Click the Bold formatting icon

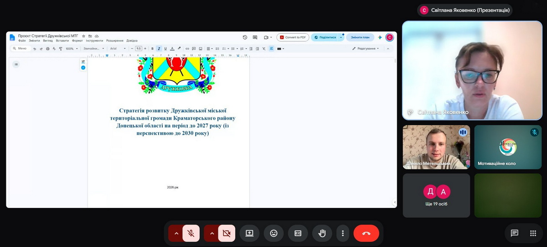(x=152, y=48)
